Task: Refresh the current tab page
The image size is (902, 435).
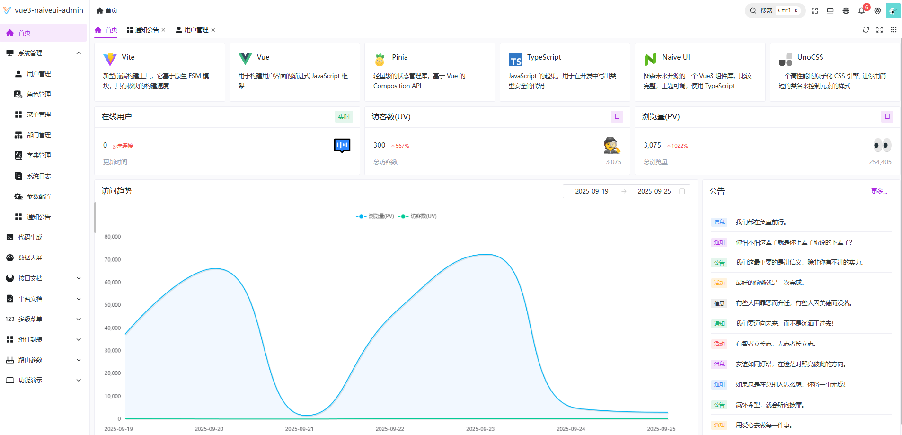Action: point(866,30)
